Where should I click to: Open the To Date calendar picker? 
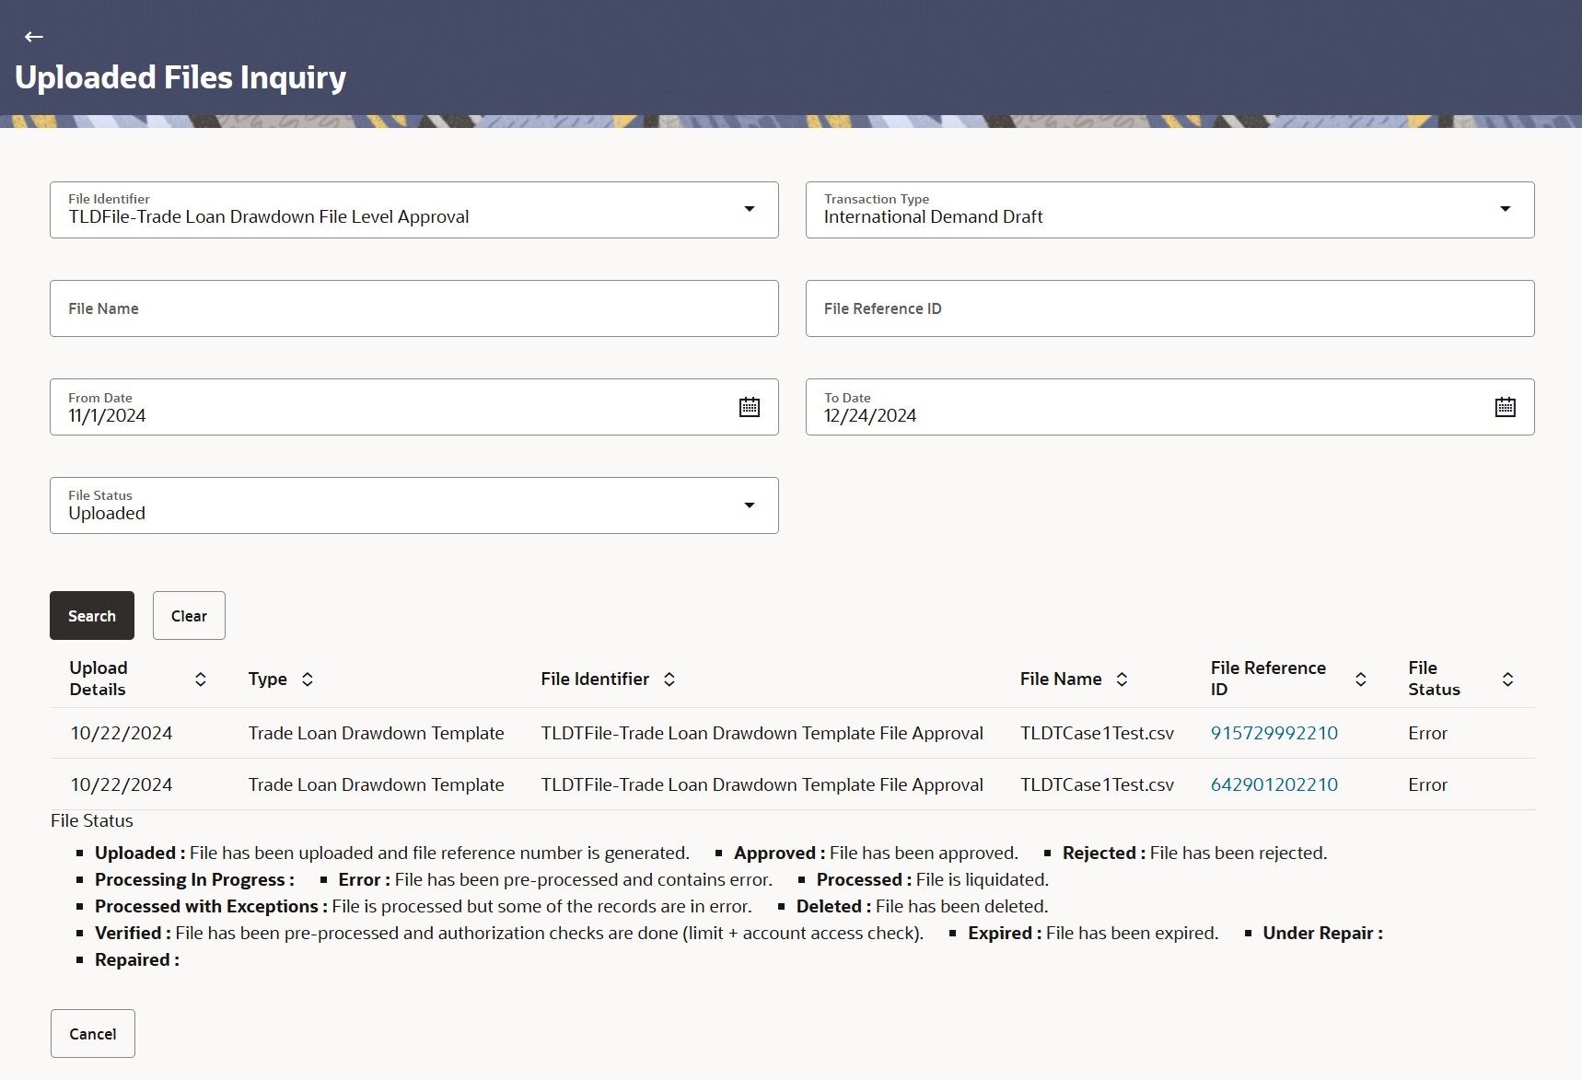[x=1505, y=407]
